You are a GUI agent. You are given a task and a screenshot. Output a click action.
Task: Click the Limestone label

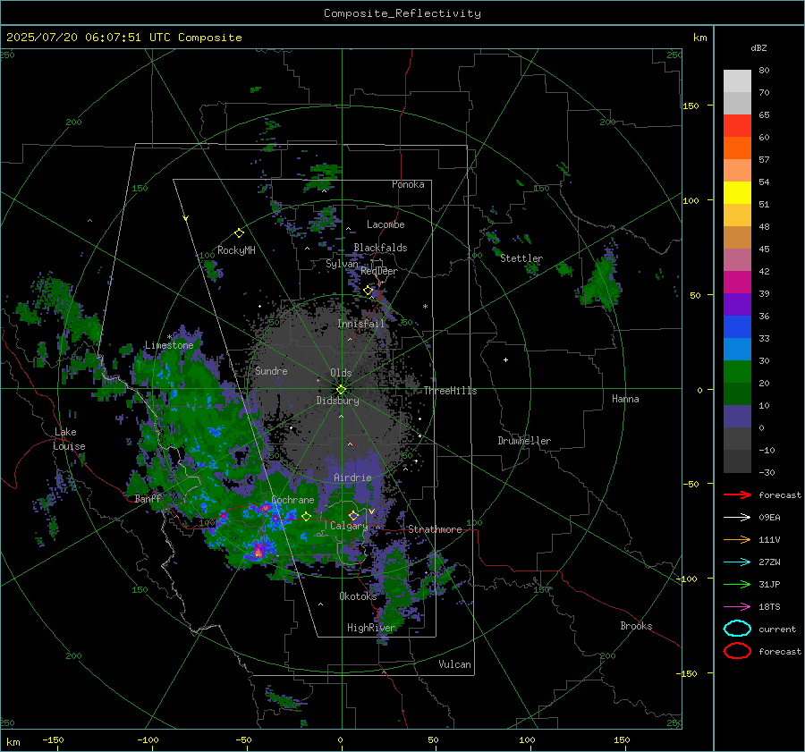point(169,345)
